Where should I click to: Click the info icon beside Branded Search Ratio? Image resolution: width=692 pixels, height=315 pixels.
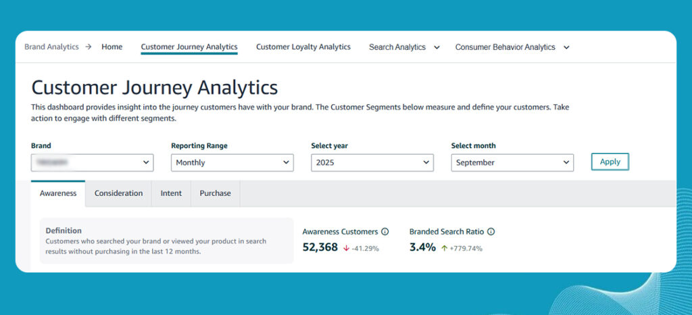click(491, 232)
